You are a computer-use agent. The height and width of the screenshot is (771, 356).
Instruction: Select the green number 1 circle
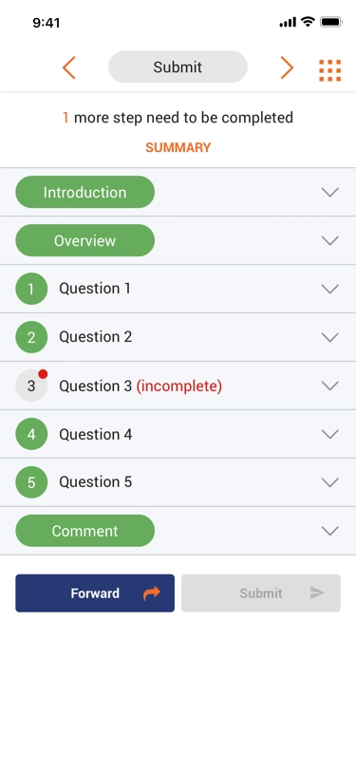(31, 289)
